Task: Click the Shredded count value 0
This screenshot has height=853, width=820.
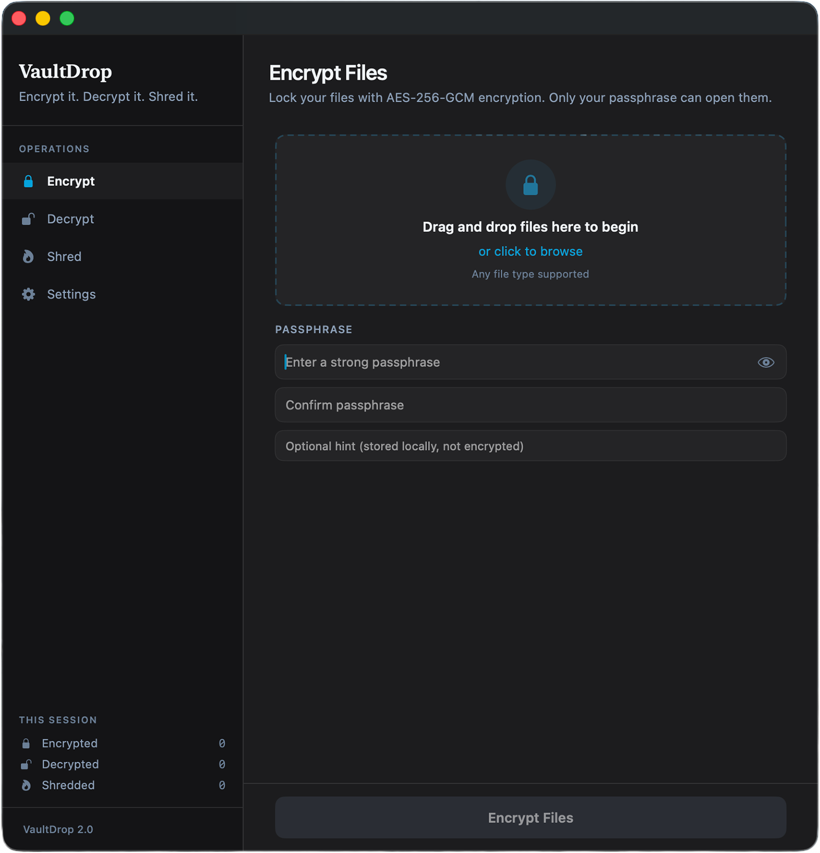Action: (222, 785)
